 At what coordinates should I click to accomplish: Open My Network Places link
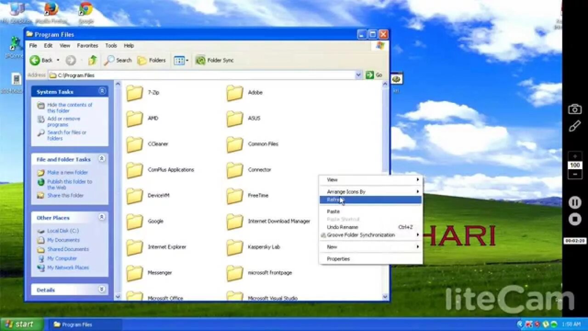(x=68, y=268)
